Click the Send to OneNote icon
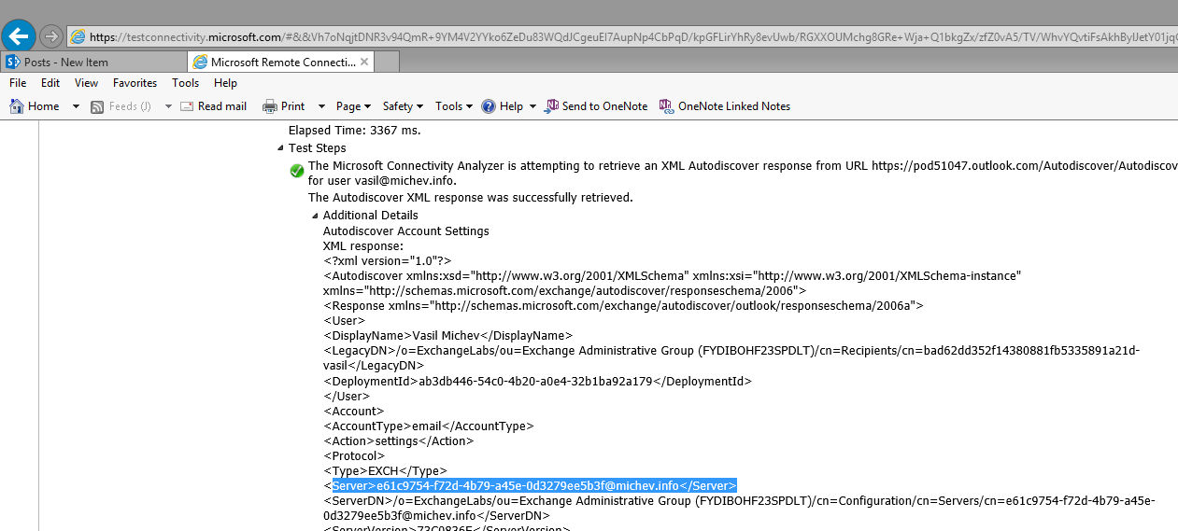 [x=552, y=106]
